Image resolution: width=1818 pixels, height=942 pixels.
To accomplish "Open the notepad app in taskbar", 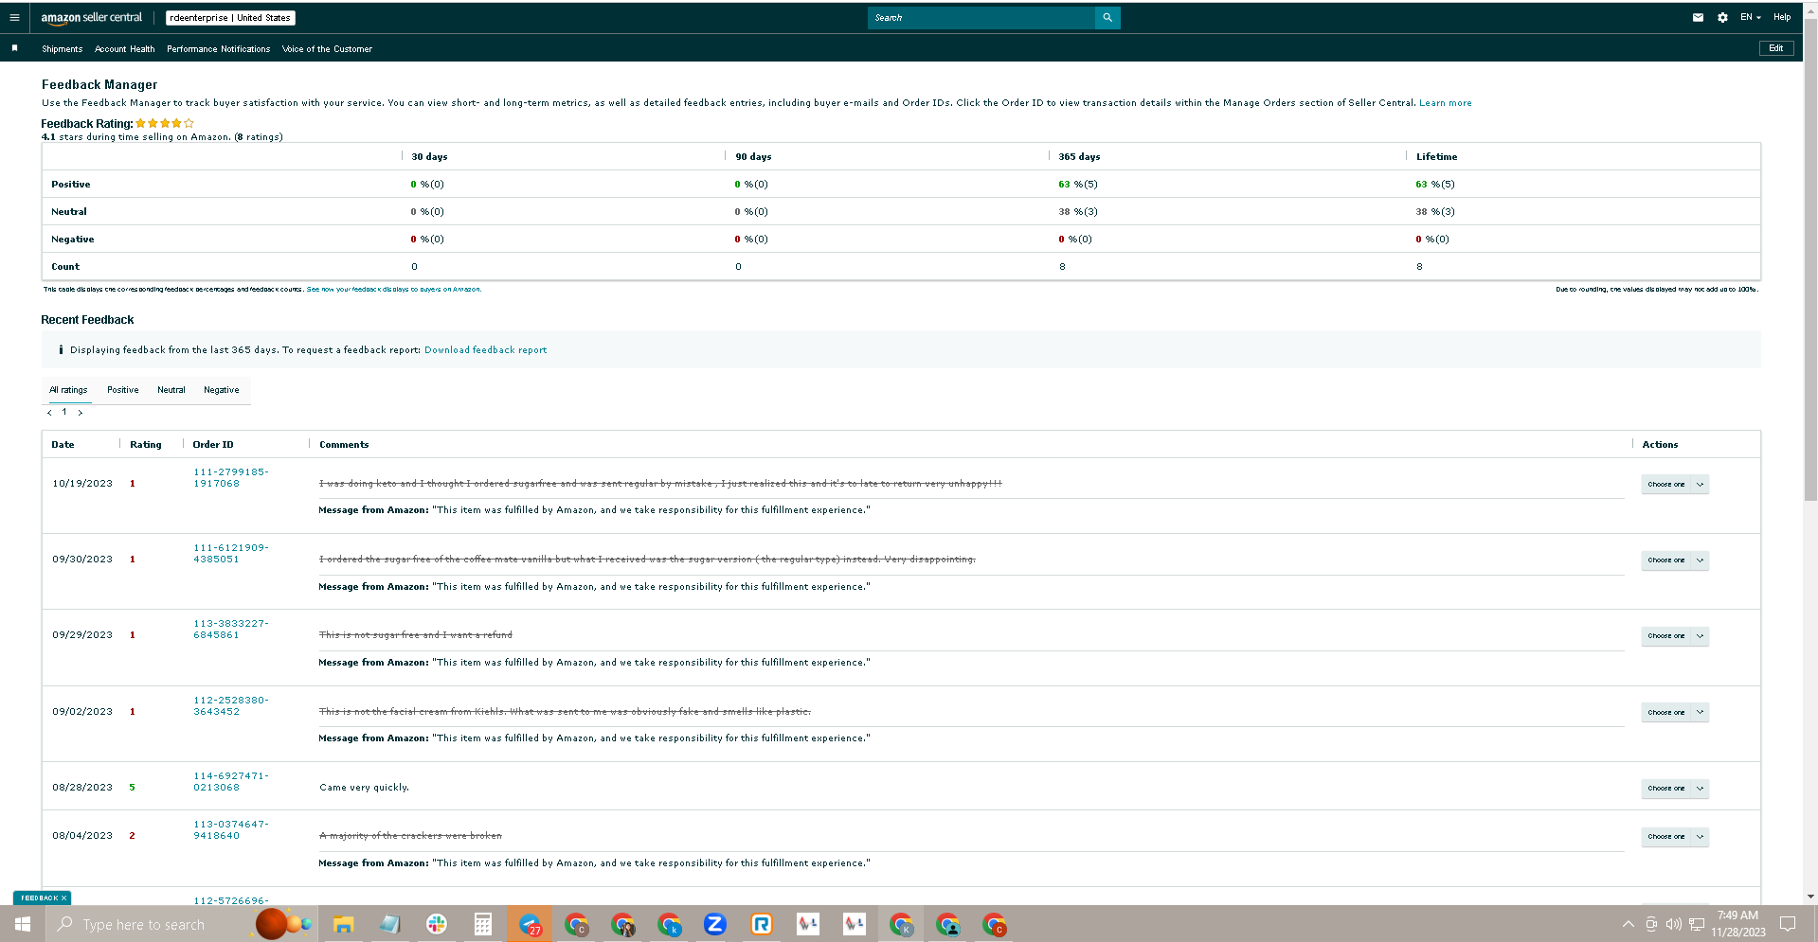I will [x=389, y=924].
